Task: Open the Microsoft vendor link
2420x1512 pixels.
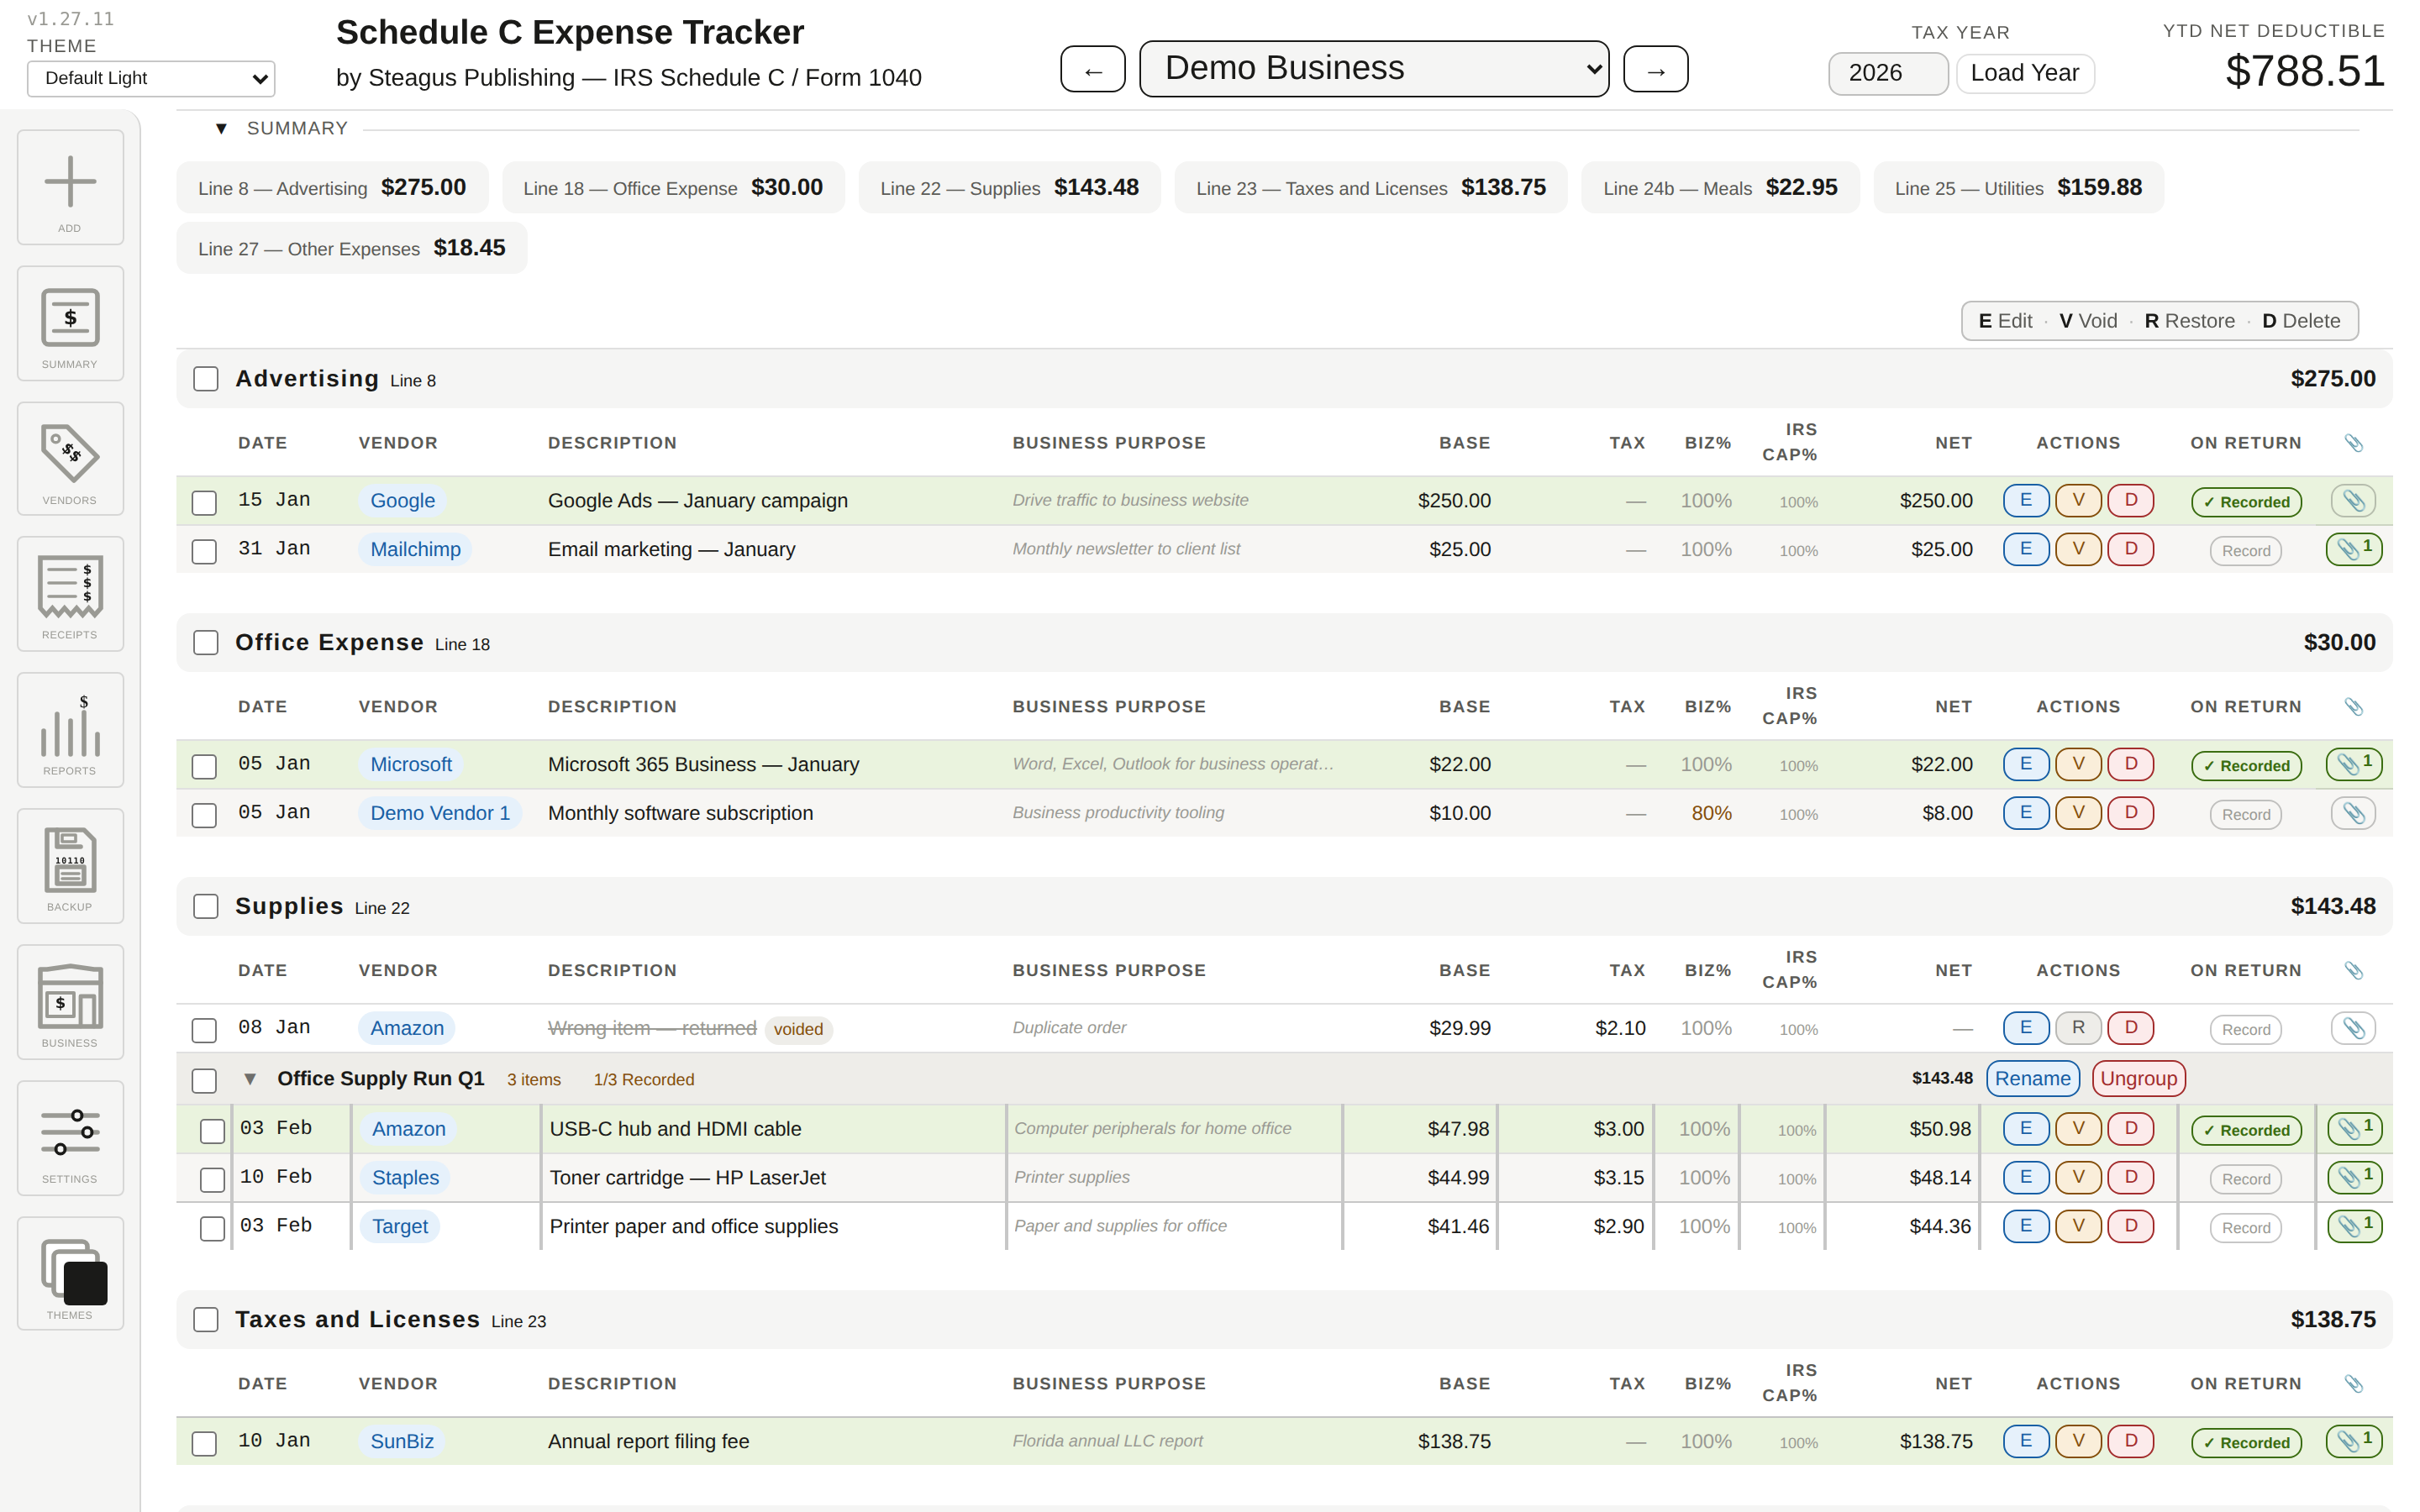Action: click(411, 765)
